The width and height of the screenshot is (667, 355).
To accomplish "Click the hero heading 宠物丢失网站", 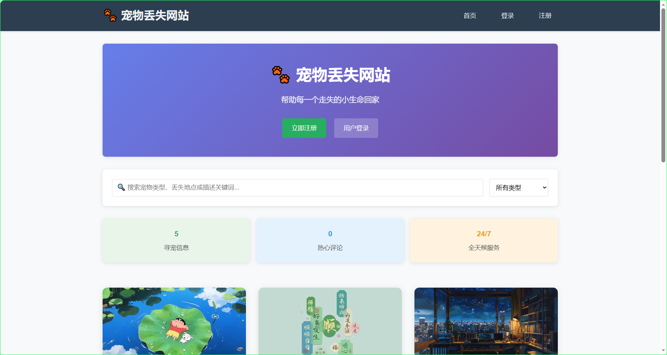I will click(x=343, y=75).
